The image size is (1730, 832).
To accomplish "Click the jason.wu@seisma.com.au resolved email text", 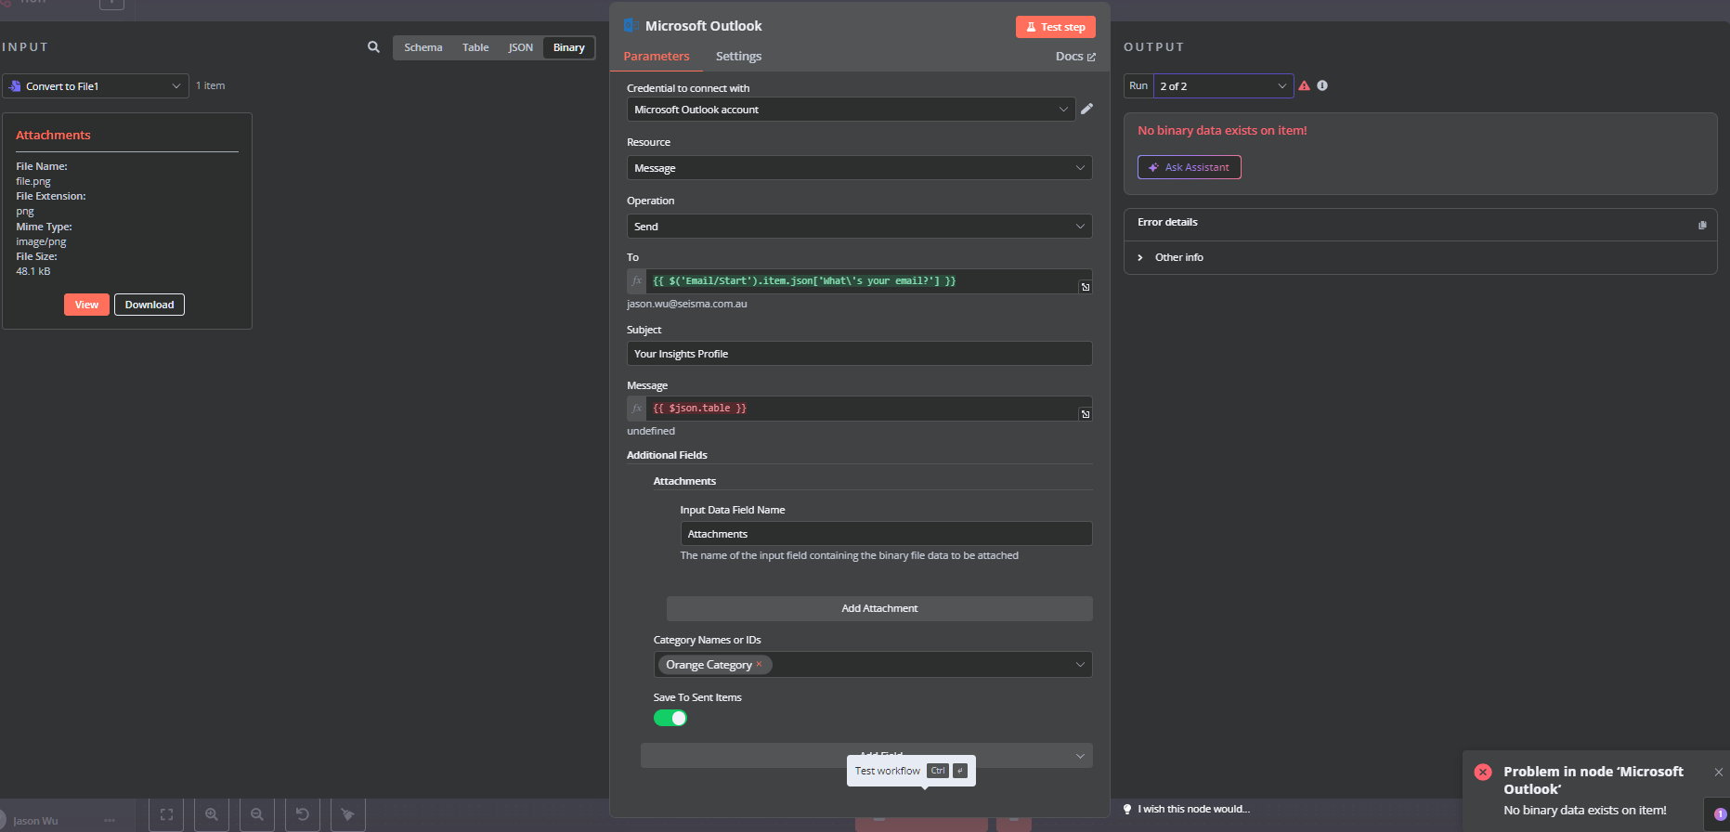I will coord(687,304).
